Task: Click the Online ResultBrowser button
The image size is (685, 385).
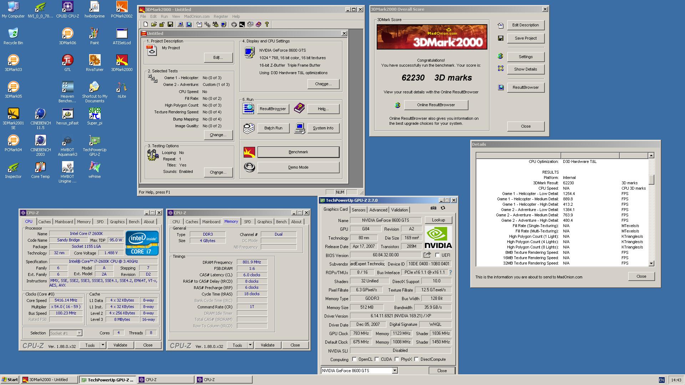Action: click(x=436, y=105)
